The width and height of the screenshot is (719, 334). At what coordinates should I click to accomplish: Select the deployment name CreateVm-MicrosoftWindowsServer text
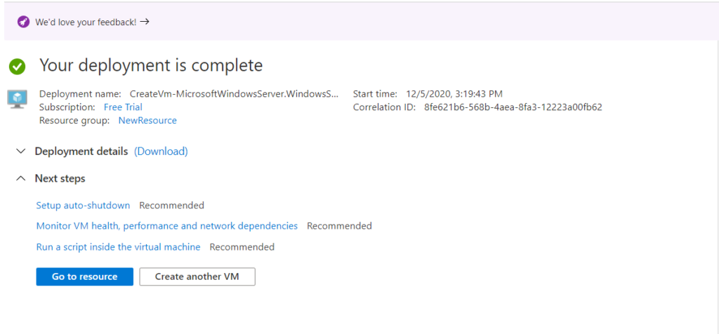pos(234,94)
